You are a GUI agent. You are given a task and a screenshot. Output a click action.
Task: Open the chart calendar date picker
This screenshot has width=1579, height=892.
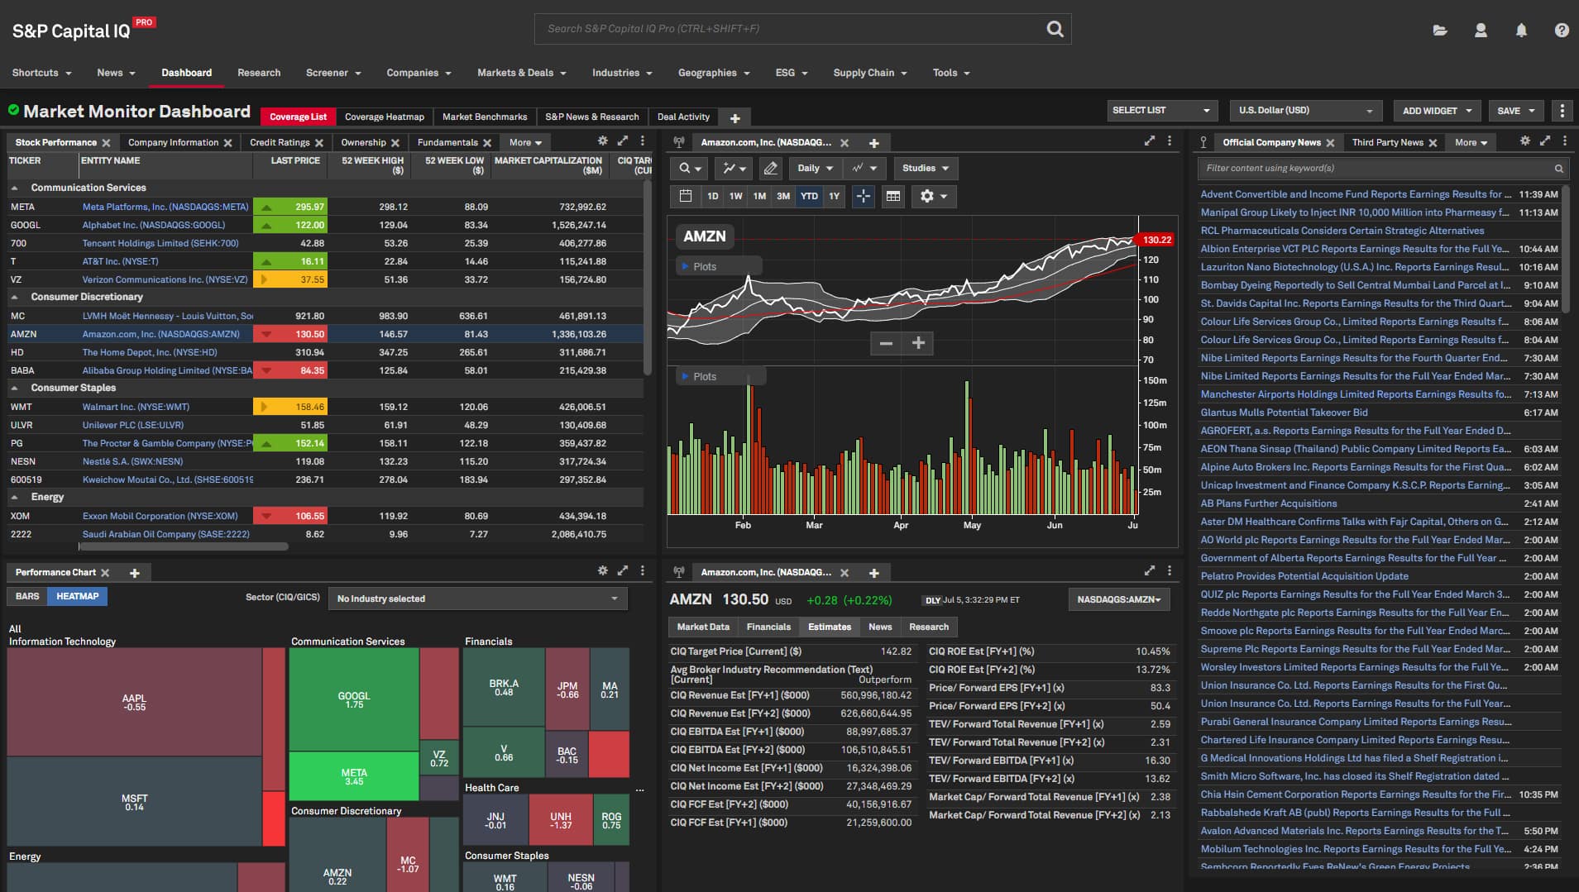point(685,196)
